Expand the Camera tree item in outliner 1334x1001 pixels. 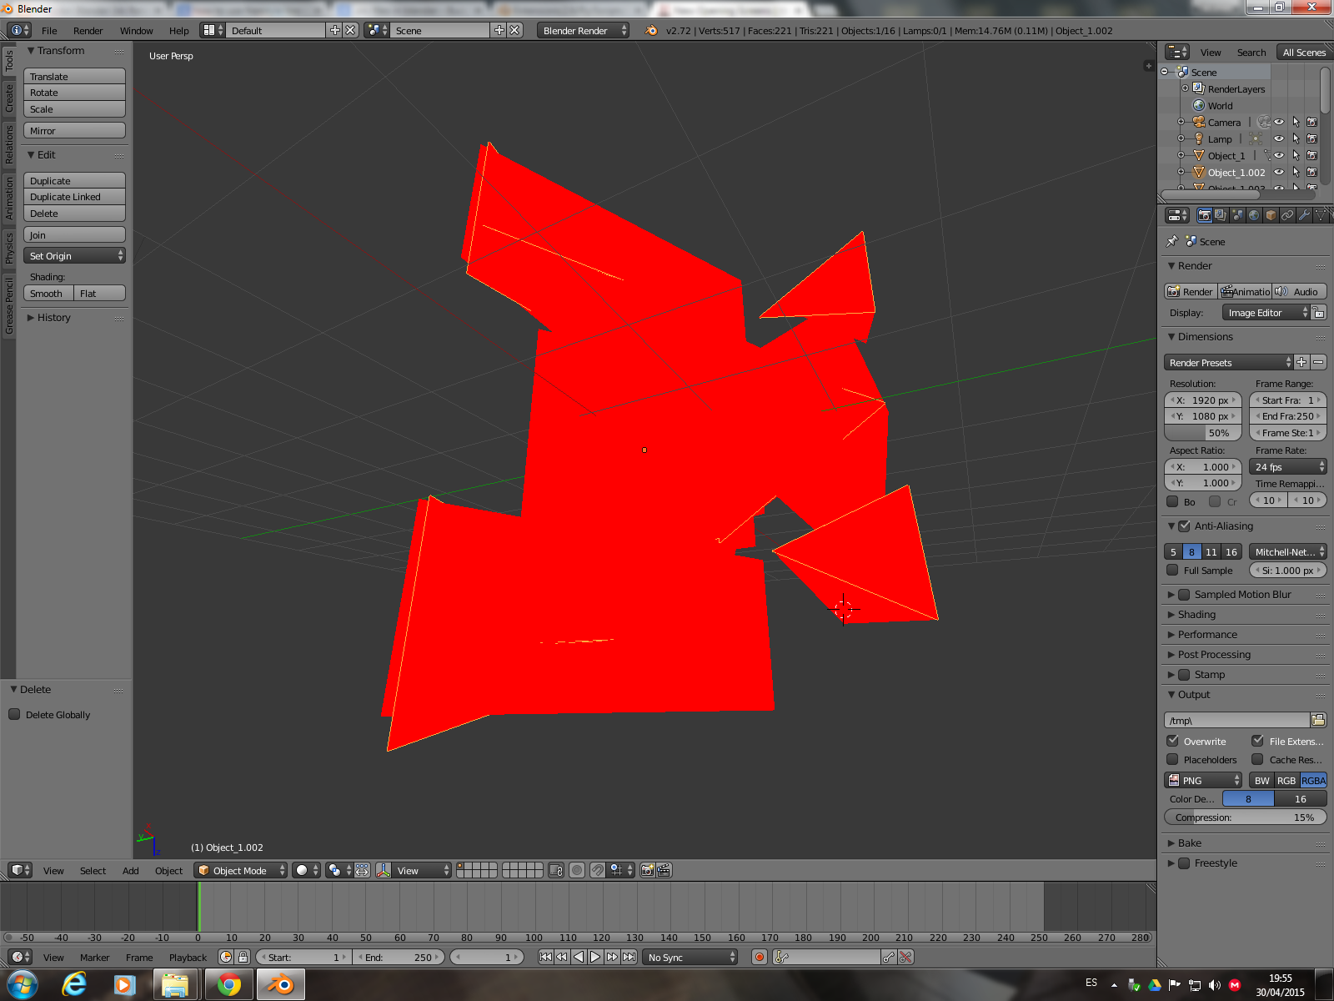coord(1181,122)
